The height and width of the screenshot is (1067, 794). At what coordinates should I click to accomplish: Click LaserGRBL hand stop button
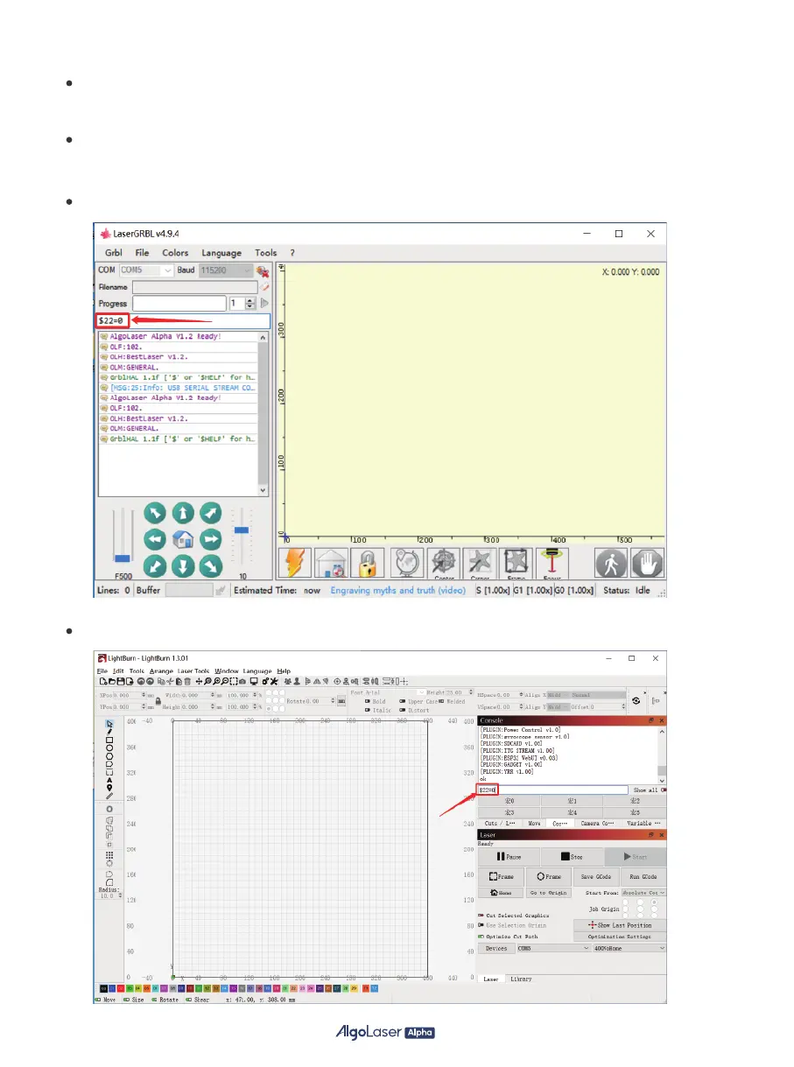647,565
